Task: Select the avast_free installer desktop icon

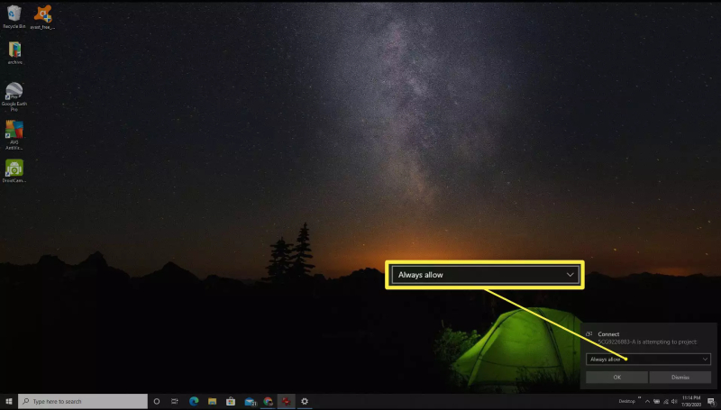Action: tap(41, 14)
